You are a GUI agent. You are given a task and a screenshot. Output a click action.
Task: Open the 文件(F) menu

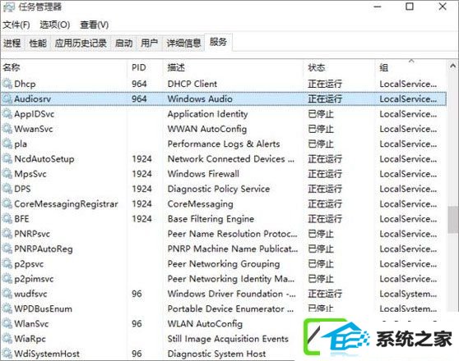(16, 25)
